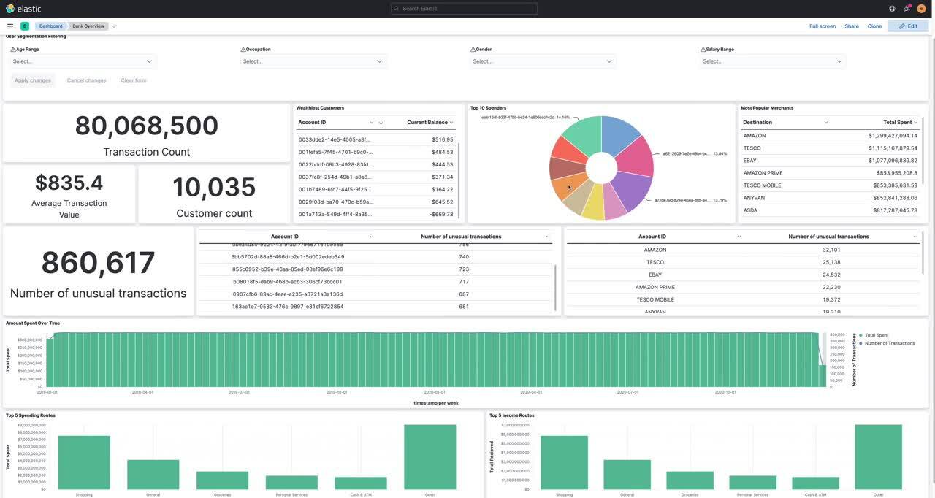This screenshot has width=935, height=498.
Task: Click the 80,068,500 Transaction Count metric
Action: 147,126
